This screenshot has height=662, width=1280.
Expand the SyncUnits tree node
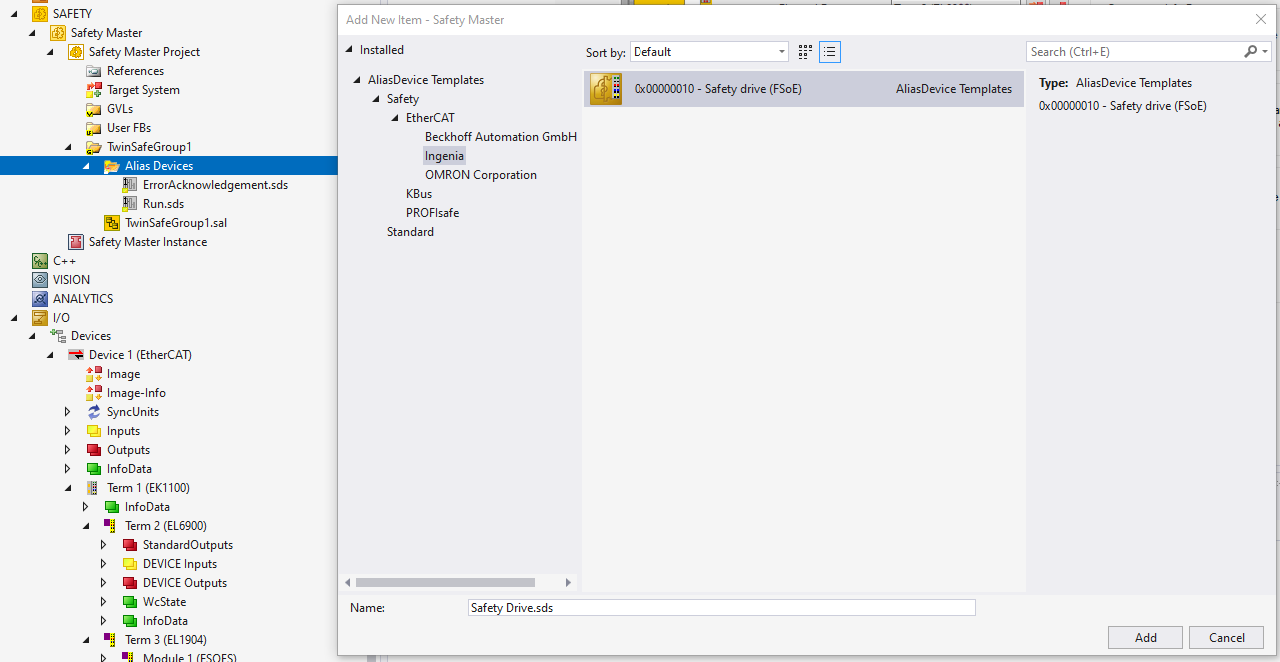coord(67,412)
